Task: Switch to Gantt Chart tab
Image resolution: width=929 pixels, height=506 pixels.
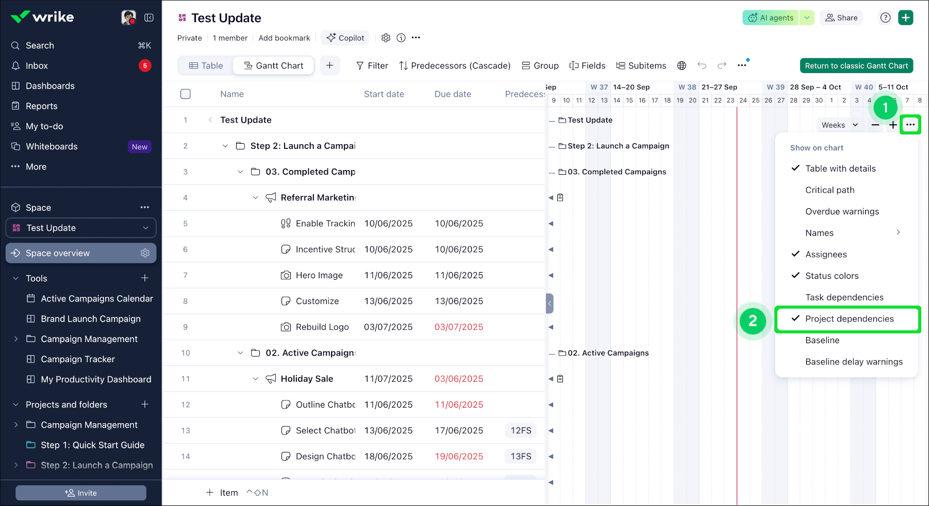Action: coord(273,65)
